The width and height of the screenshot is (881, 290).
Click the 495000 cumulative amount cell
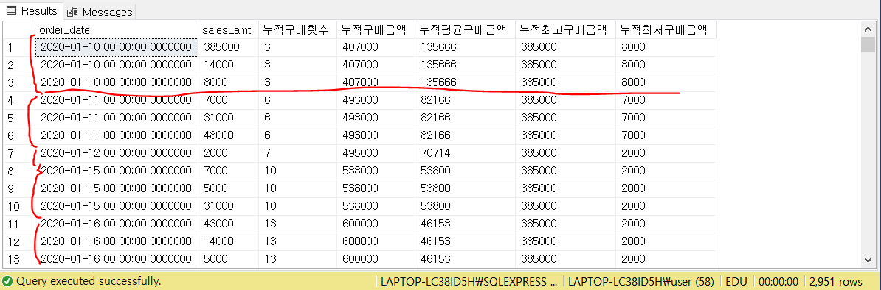[x=376, y=154]
